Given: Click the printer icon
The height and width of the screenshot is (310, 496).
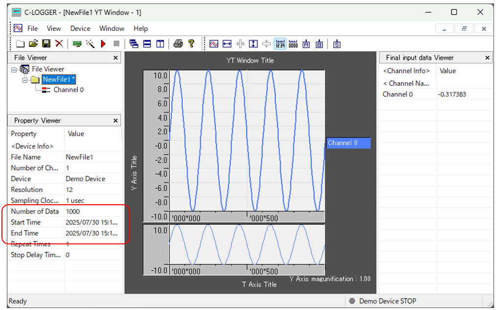Looking at the screenshot, I should 178,44.
